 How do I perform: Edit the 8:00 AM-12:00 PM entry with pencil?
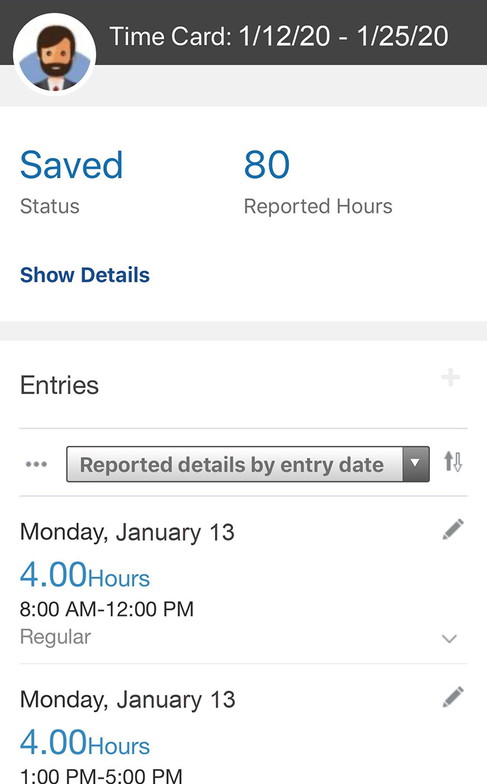coord(453,529)
